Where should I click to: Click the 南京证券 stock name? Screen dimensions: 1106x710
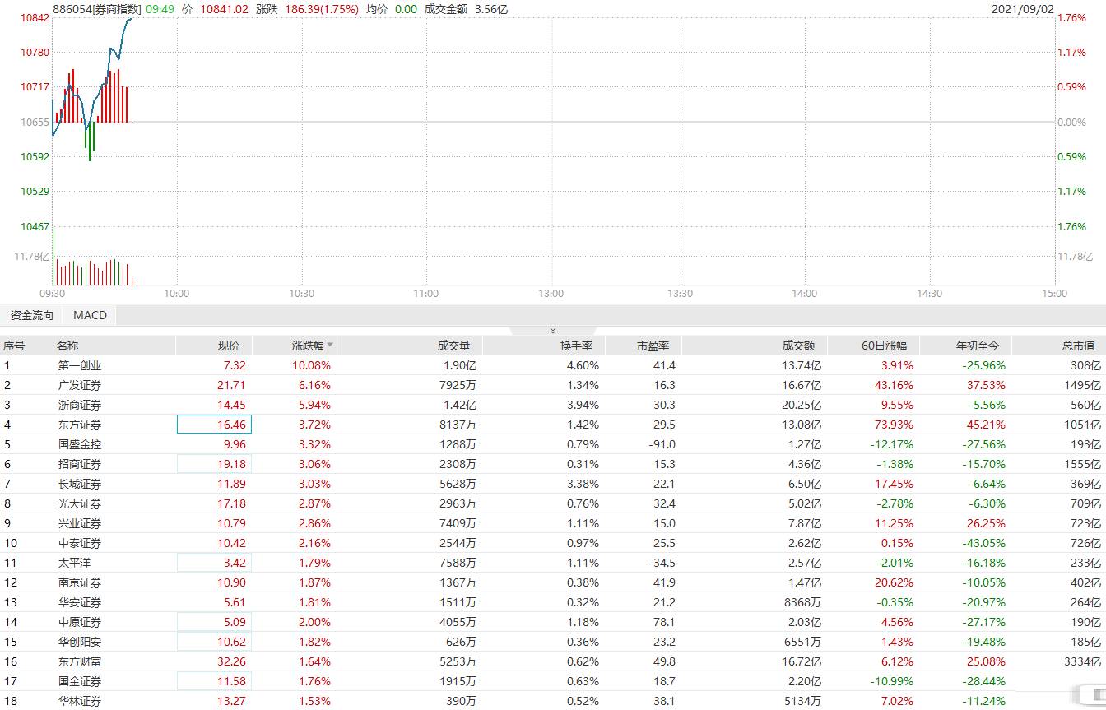79,582
